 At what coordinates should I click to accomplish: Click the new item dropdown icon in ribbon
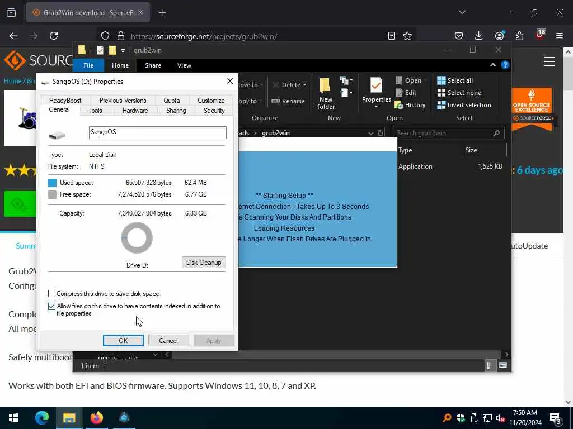point(346,80)
